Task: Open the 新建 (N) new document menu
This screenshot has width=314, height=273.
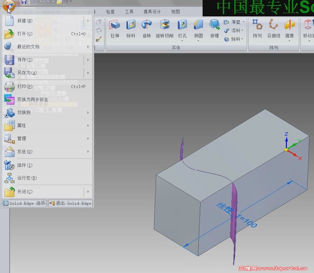Action: click(x=48, y=21)
